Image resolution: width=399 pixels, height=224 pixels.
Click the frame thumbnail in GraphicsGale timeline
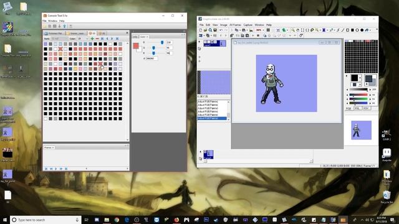click(x=208, y=154)
